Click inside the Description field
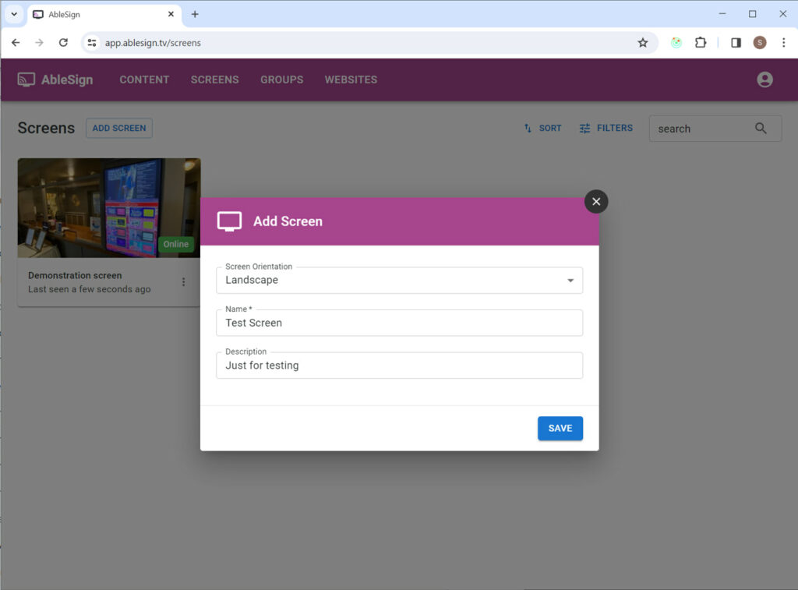This screenshot has height=590, width=798. point(399,365)
